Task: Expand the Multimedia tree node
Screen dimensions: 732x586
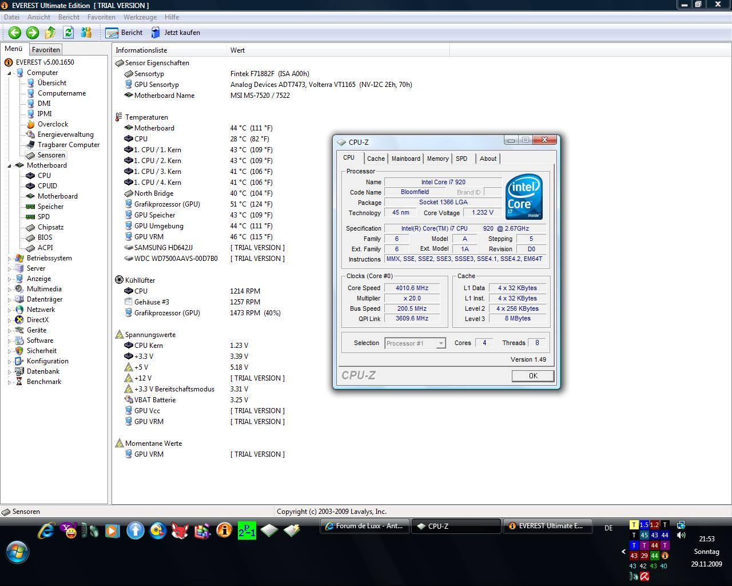Action: pyautogui.click(x=9, y=290)
